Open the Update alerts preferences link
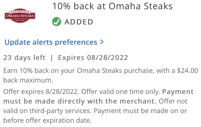Viewport: 201px width, 127px height. [54, 42]
